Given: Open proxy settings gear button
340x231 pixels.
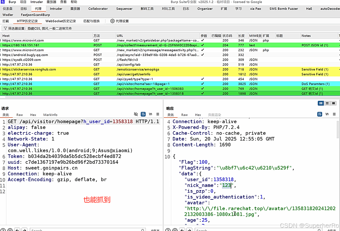Looking at the screenshot, I should [120, 21].
